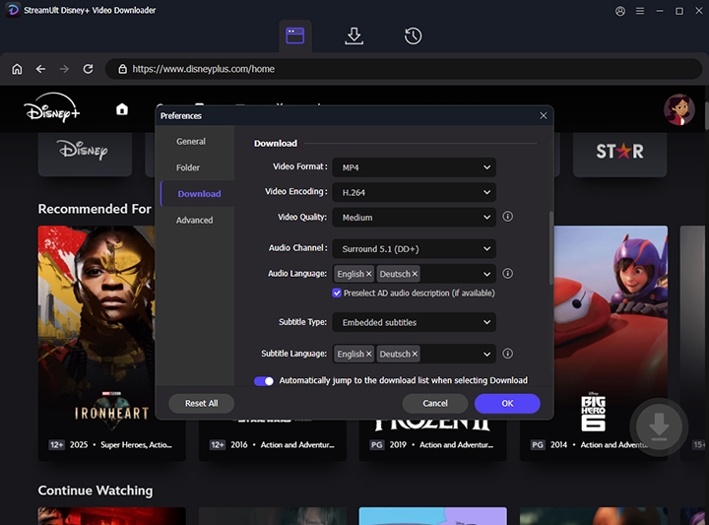The width and height of the screenshot is (709, 525).
Task: Click the info icon beside Video Quality
Action: [x=508, y=217]
